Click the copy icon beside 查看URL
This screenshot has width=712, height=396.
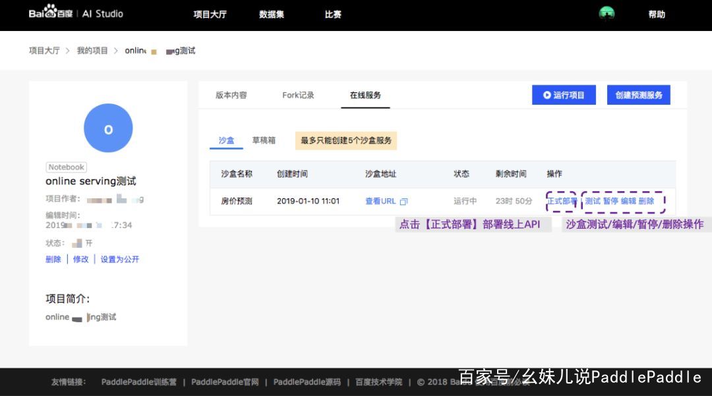404,202
